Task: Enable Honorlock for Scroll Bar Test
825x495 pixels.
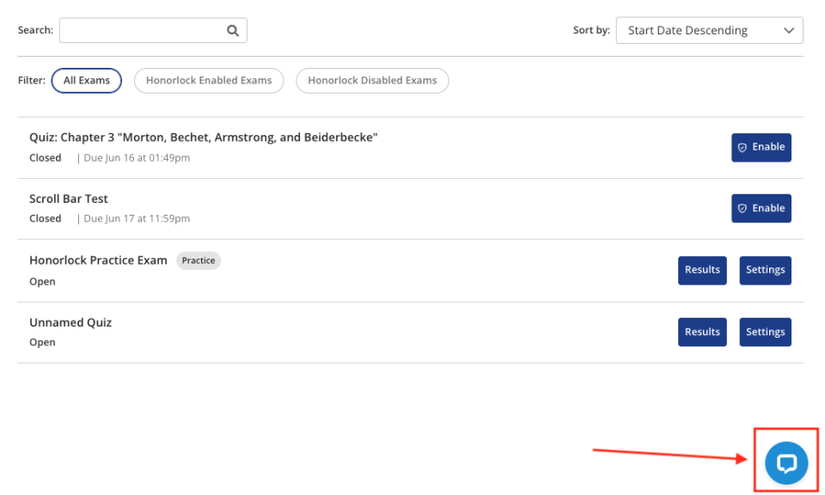Action: tap(761, 208)
